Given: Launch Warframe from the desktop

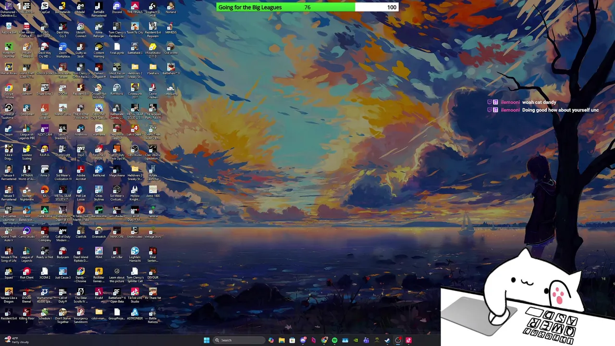Looking at the screenshot, I should pos(98,130).
